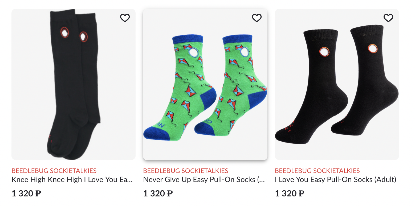Click the 1 320 ₽ price of knee high socks

click(x=26, y=193)
